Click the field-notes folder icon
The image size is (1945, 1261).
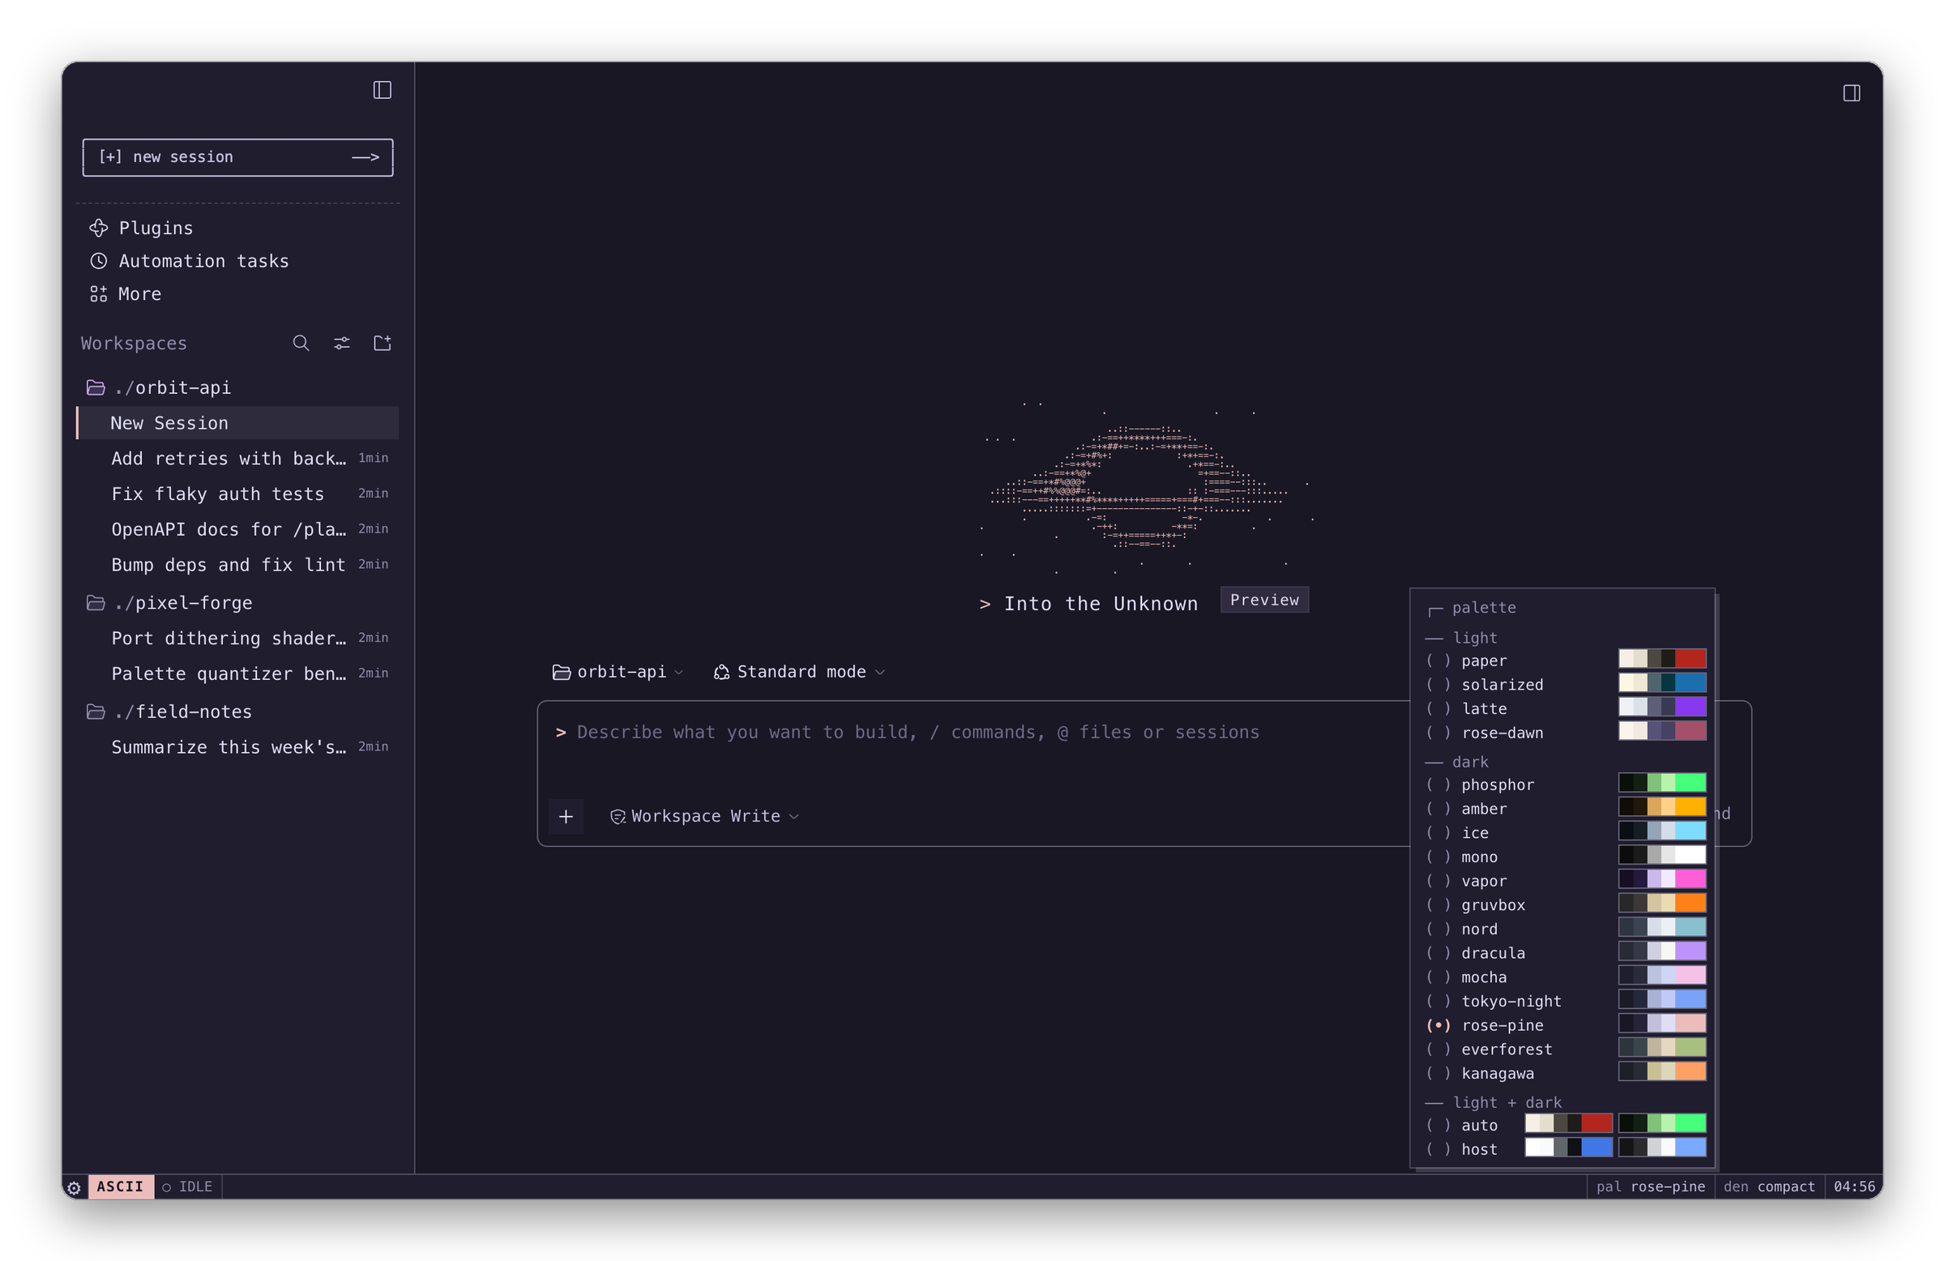96,712
